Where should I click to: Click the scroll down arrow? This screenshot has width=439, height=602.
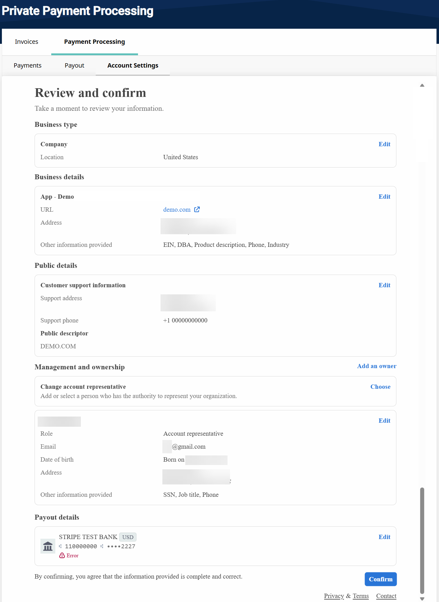tap(422, 599)
